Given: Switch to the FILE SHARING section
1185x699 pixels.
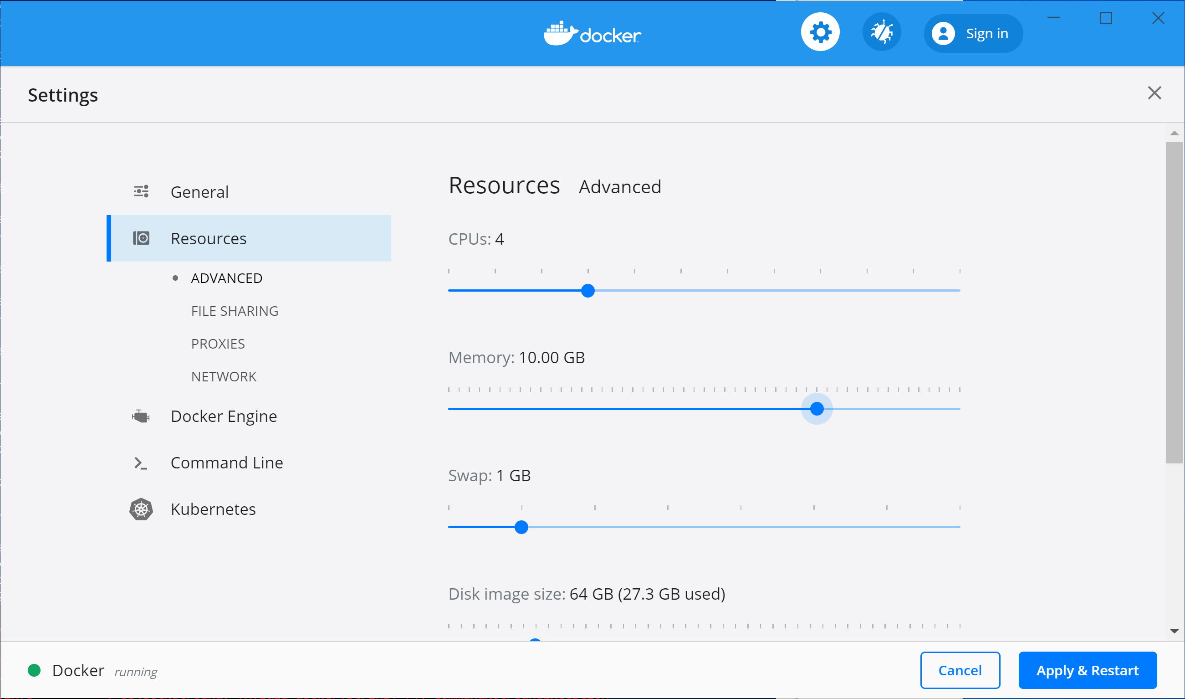Looking at the screenshot, I should point(235,310).
